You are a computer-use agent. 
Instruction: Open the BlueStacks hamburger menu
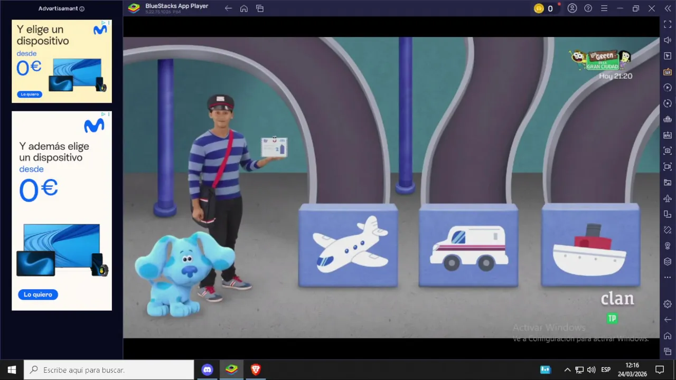604,8
